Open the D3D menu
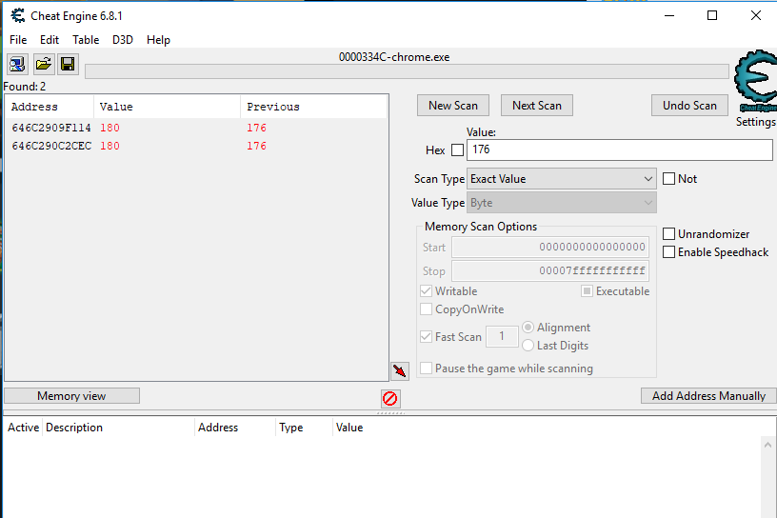 [123, 40]
